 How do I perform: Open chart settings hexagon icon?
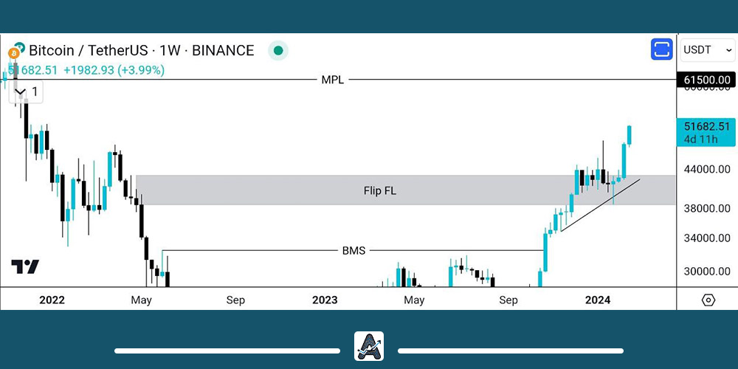(708, 300)
